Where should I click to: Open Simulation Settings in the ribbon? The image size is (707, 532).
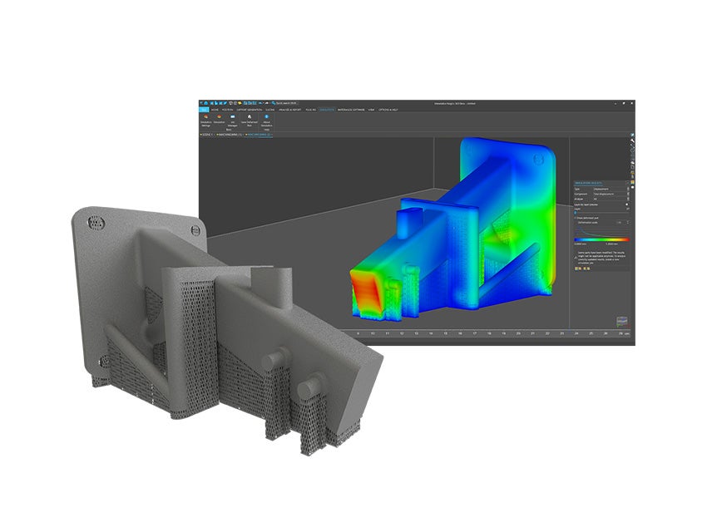coord(205,121)
